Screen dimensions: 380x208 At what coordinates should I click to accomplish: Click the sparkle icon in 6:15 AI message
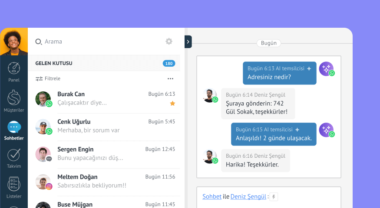point(297,130)
